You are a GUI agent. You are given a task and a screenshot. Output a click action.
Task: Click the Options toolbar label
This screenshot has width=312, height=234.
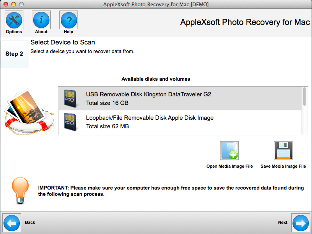tap(14, 32)
